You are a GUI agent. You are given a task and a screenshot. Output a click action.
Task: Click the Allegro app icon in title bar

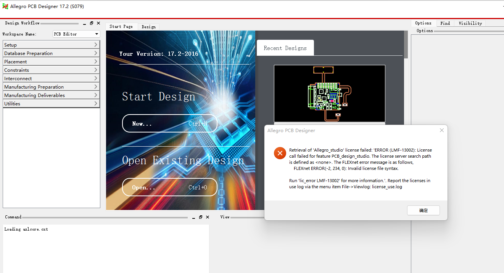(5, 6)
